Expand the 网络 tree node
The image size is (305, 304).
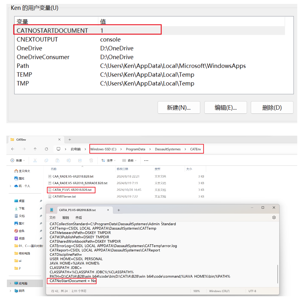pyautogui.click(x=10, y=291)
